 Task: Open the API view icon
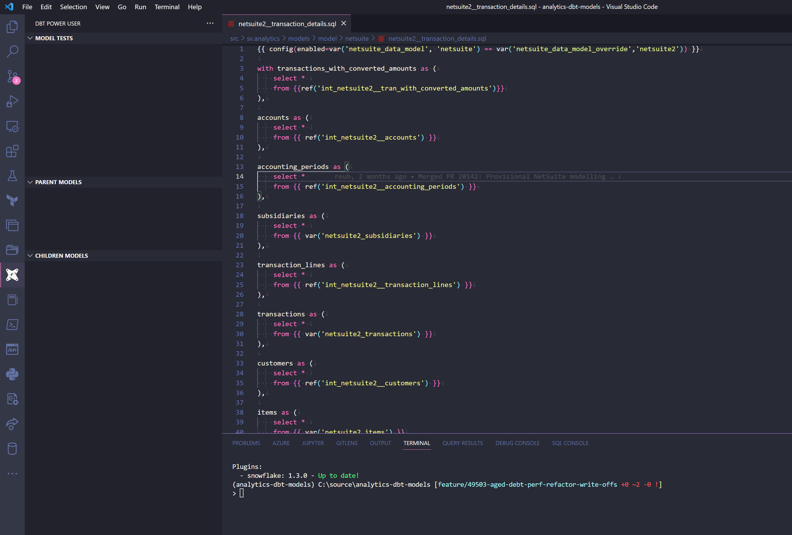pos(12,349)
